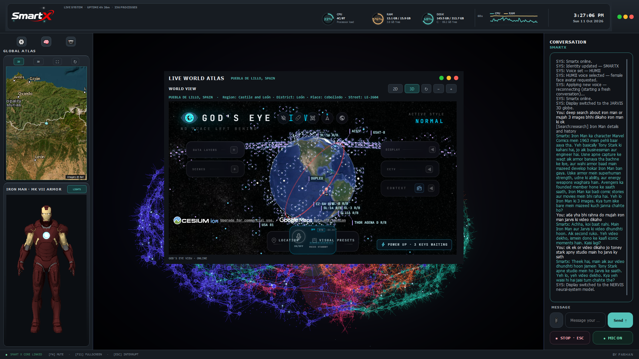Viewport: 639px width, 359px height.
Task: Switch Global Atlas to 2D mode
Action: 19,61
